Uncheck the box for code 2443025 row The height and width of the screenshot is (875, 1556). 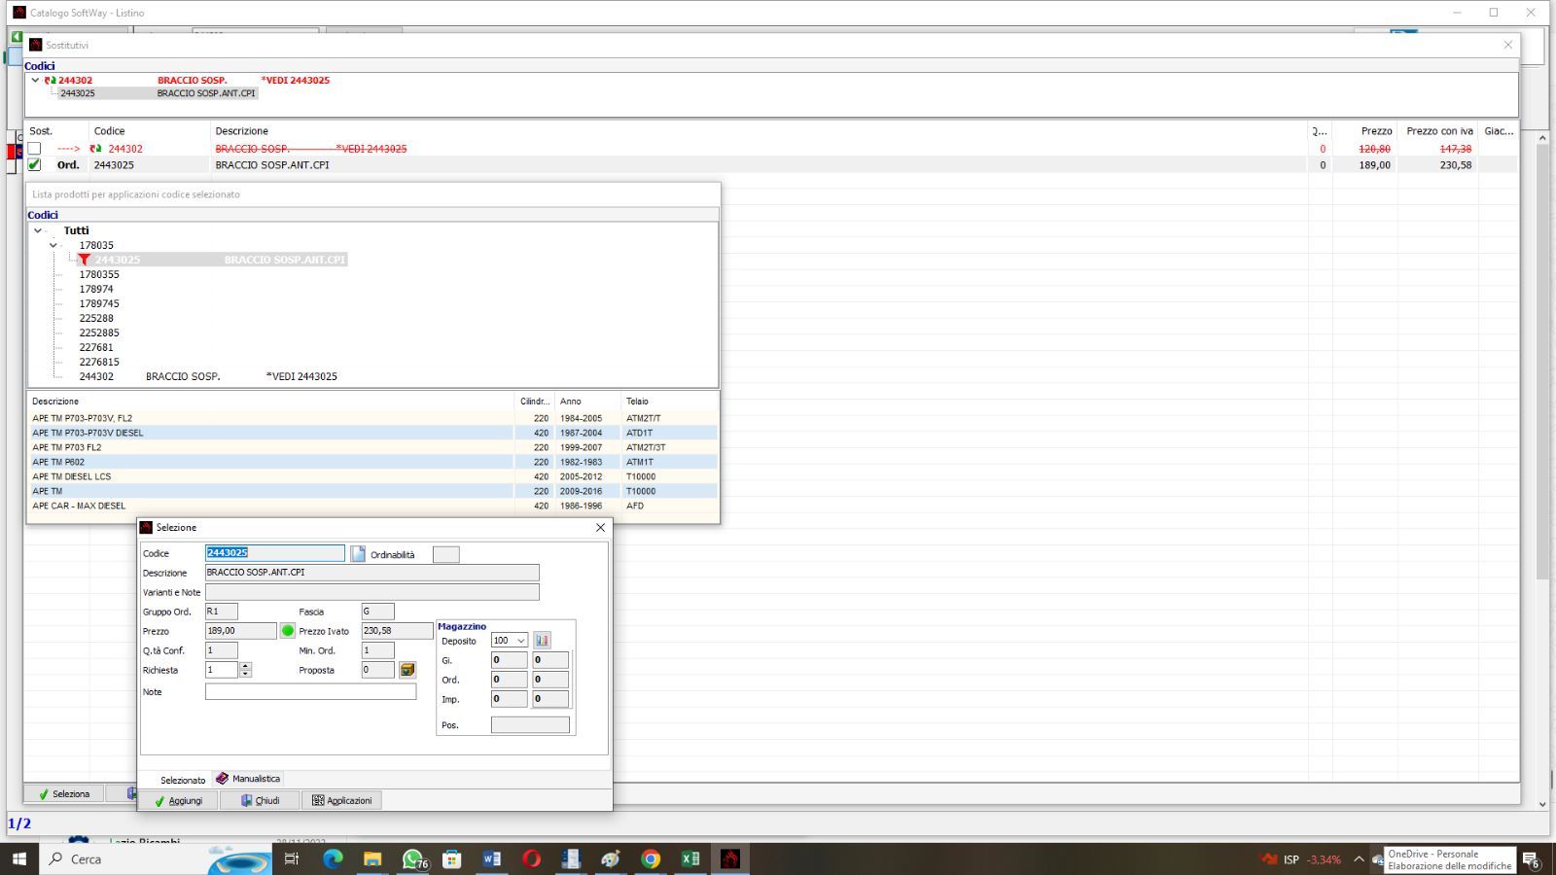(34, 165)
